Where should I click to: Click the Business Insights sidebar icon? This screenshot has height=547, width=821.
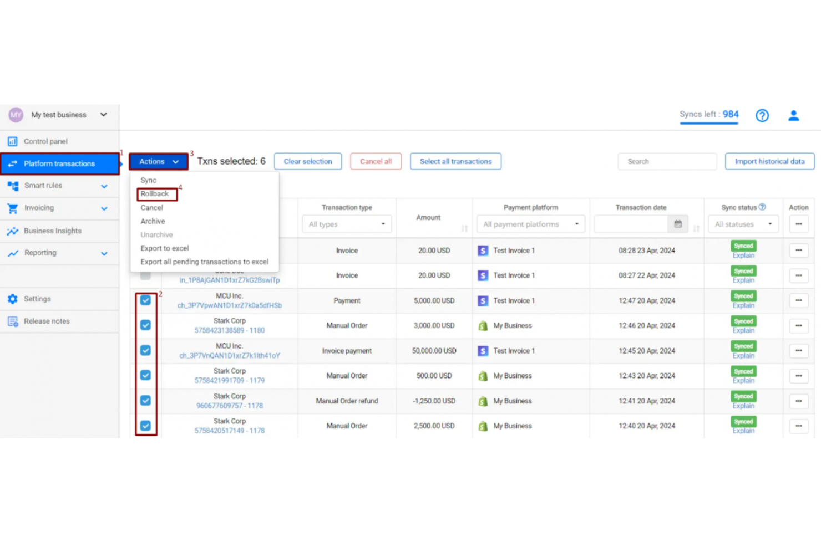point(13,231)
